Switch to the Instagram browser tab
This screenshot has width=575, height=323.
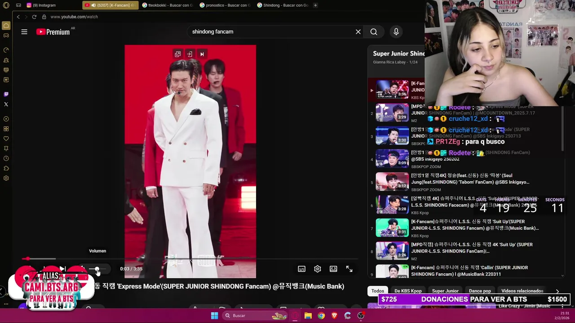[51, 5]
